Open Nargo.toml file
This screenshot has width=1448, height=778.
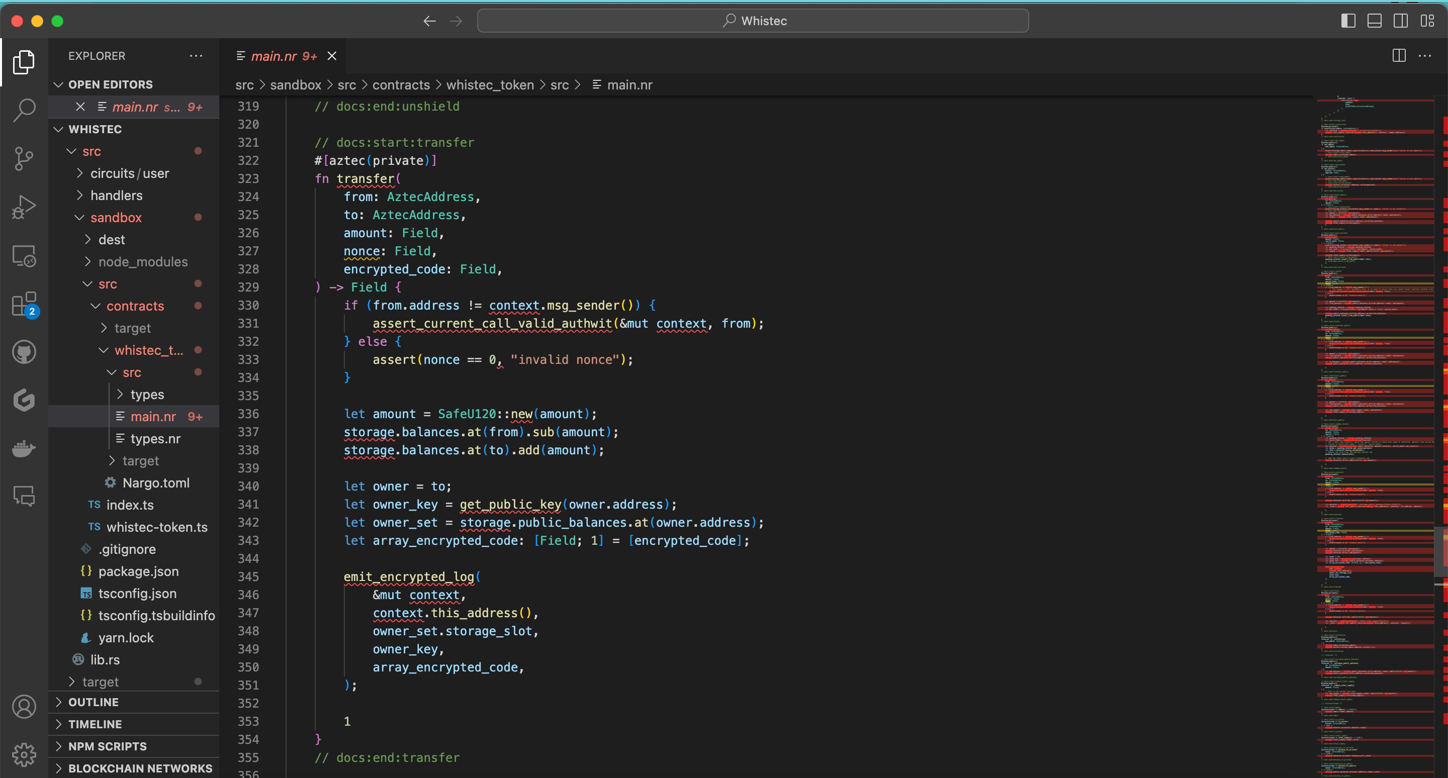pyautogui.click(x=134, y=482)
